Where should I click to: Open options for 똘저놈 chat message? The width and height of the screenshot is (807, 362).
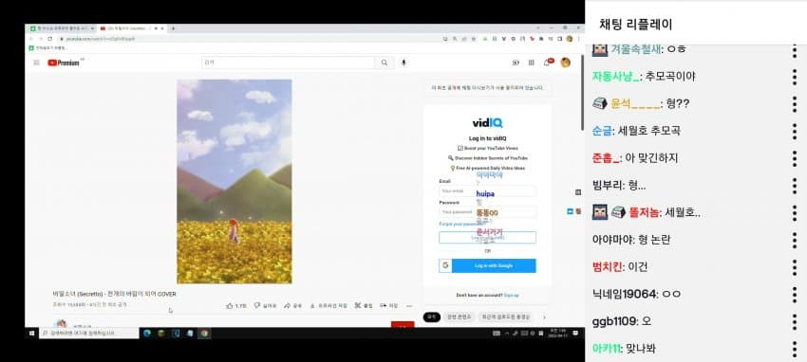click(x=794, y=212)
